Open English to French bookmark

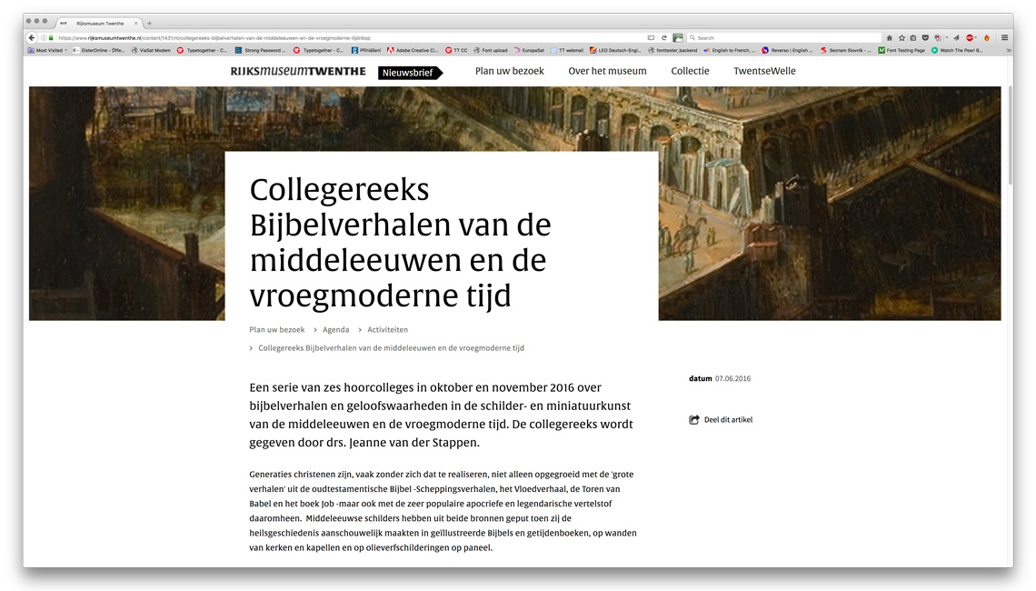click(729, 50)
